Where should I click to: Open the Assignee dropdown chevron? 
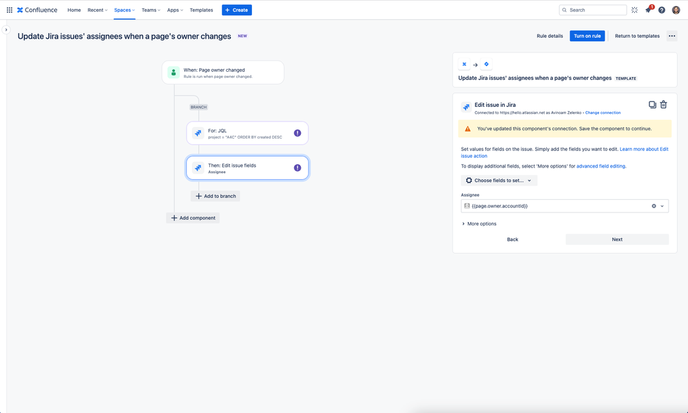click(662, 206)
